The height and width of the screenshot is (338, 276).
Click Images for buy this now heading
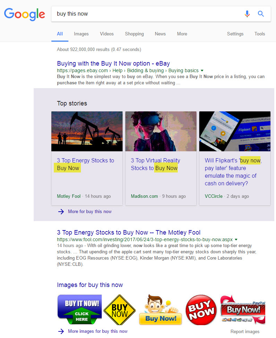pos(90,285)
